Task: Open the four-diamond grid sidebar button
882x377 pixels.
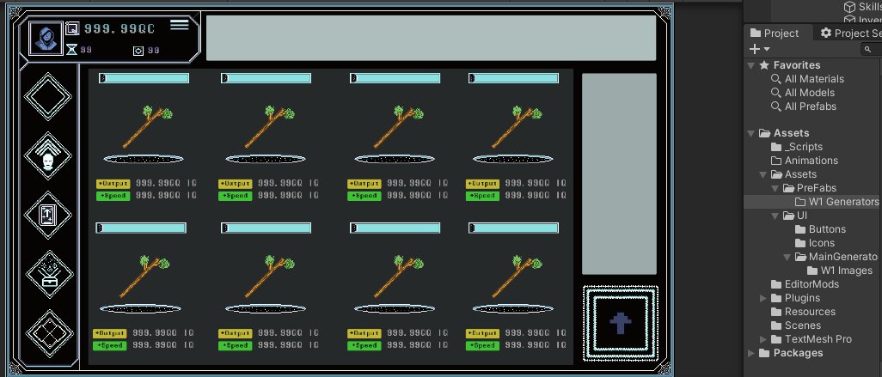Action: click(x=50, y=334)
